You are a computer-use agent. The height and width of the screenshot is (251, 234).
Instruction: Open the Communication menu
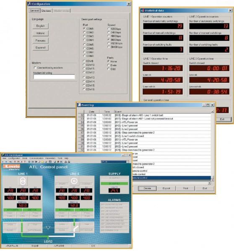coord(36,158)
